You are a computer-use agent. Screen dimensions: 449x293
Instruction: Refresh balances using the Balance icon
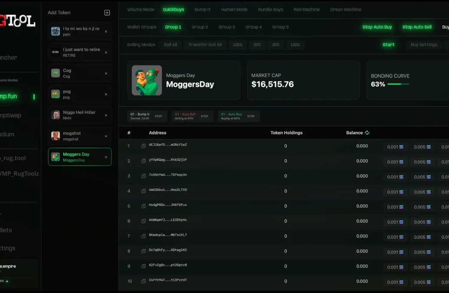coord(367,133)
